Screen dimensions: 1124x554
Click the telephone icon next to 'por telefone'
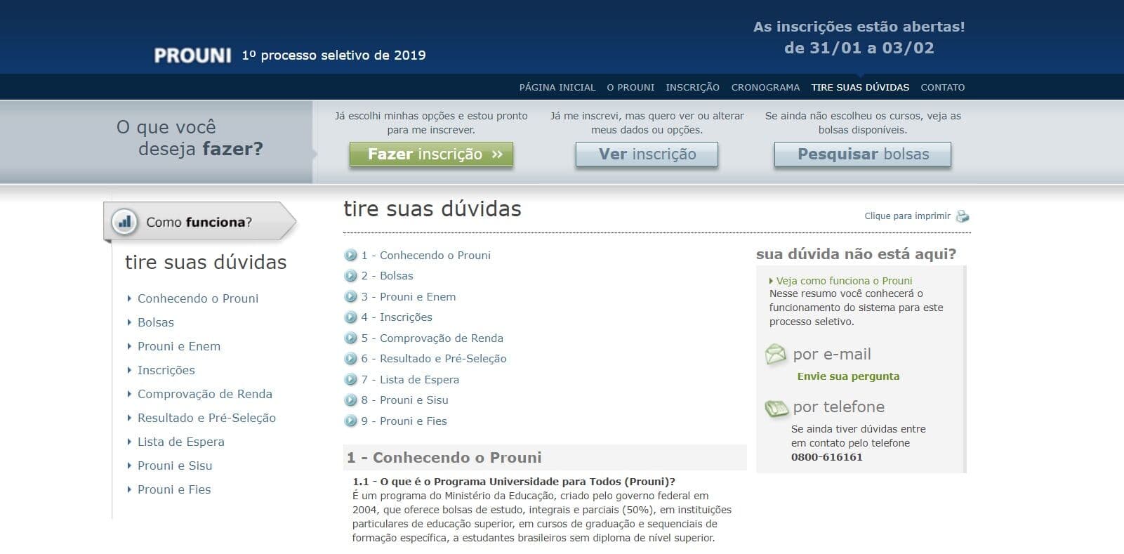pyautogui.click(x=776, y=407)
